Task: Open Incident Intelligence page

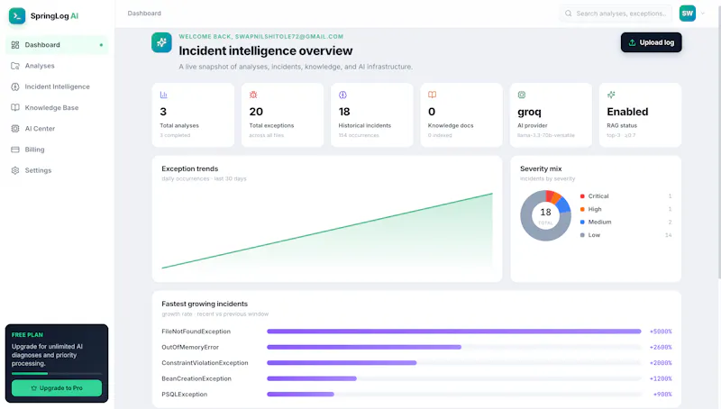Action: coord(57,86)
